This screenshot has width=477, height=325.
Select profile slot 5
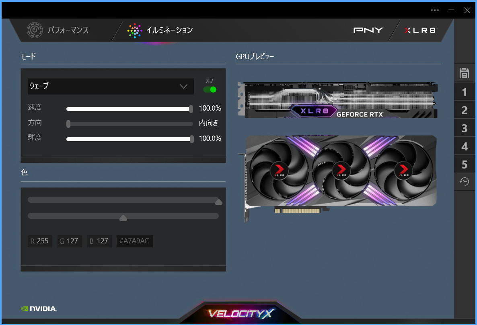pos(464,165)
